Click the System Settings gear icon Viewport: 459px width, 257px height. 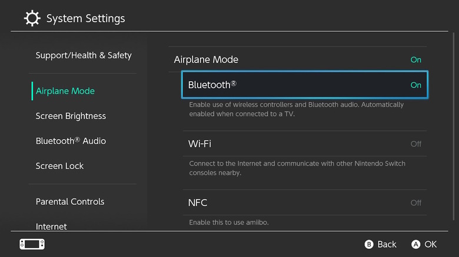tap(32, 18)
